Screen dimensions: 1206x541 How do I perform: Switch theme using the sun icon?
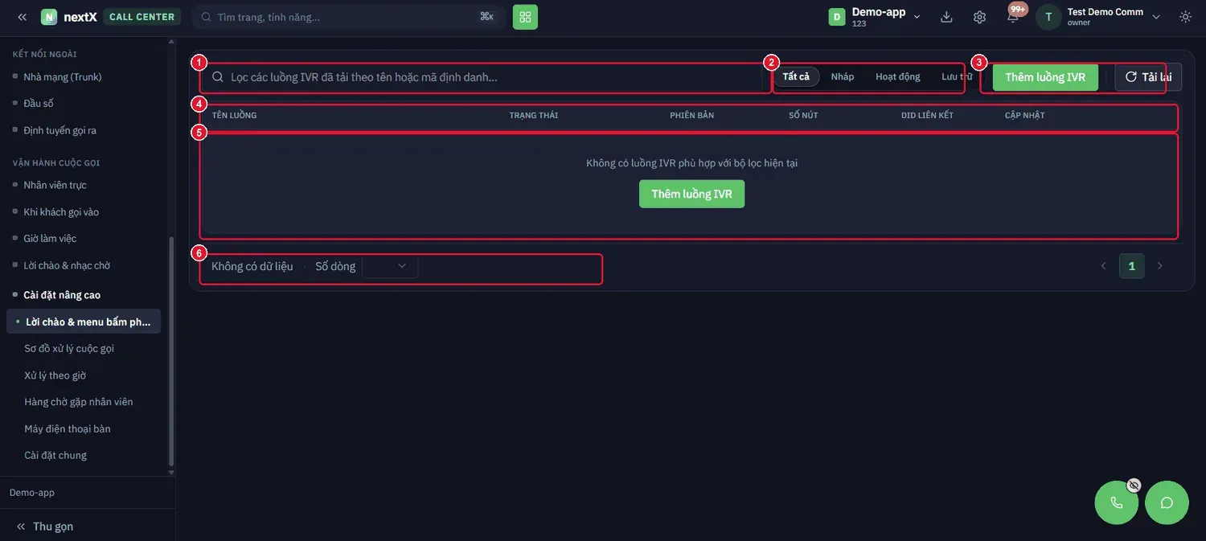[1186, 17]
